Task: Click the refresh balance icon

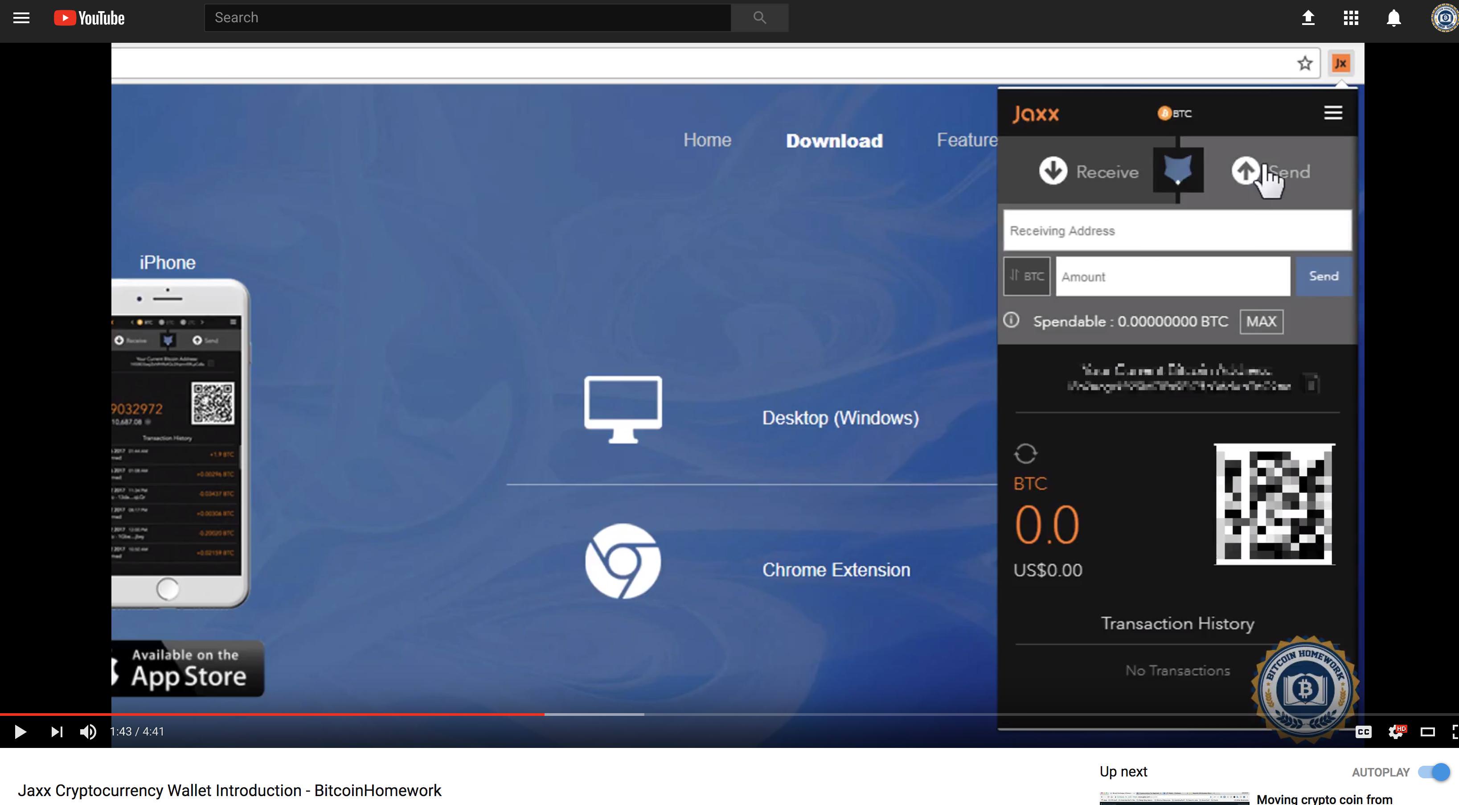Action: point(1025,453)
